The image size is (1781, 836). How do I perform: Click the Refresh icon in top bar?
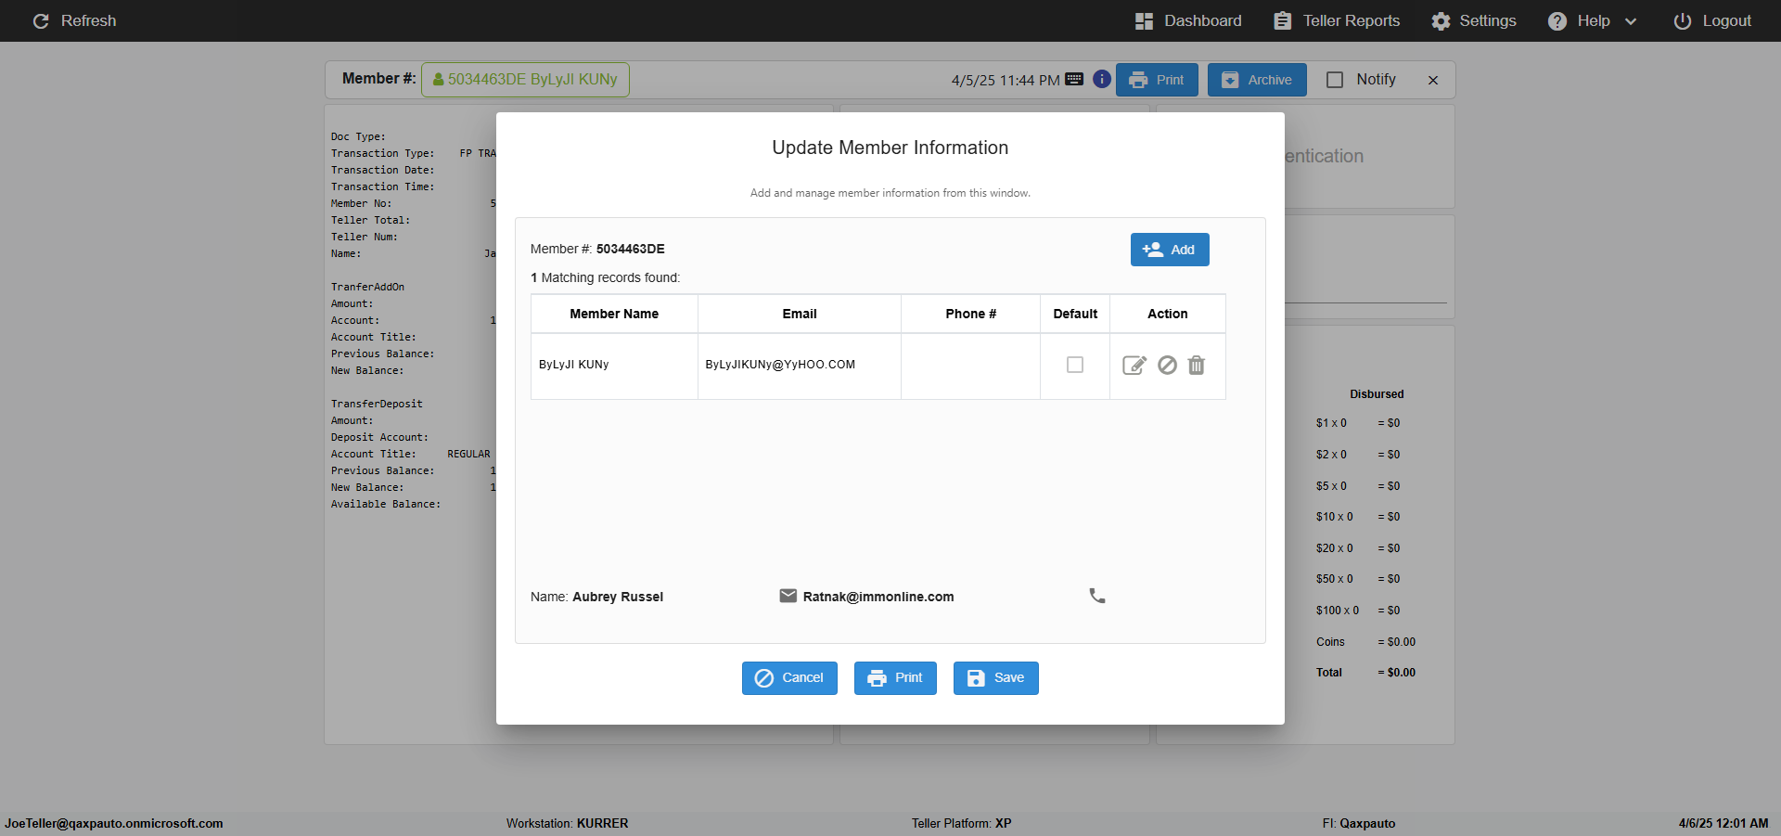pyautogui.click(x=41, y=20)
